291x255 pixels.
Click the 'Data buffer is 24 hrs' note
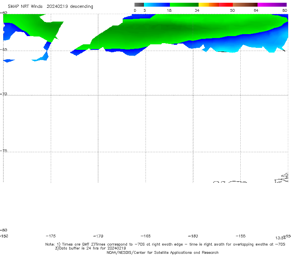[x=90, y=248]
